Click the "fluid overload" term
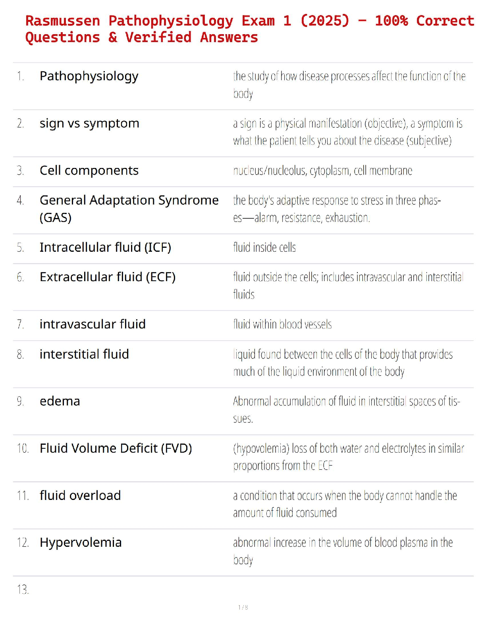 point(80,496)
